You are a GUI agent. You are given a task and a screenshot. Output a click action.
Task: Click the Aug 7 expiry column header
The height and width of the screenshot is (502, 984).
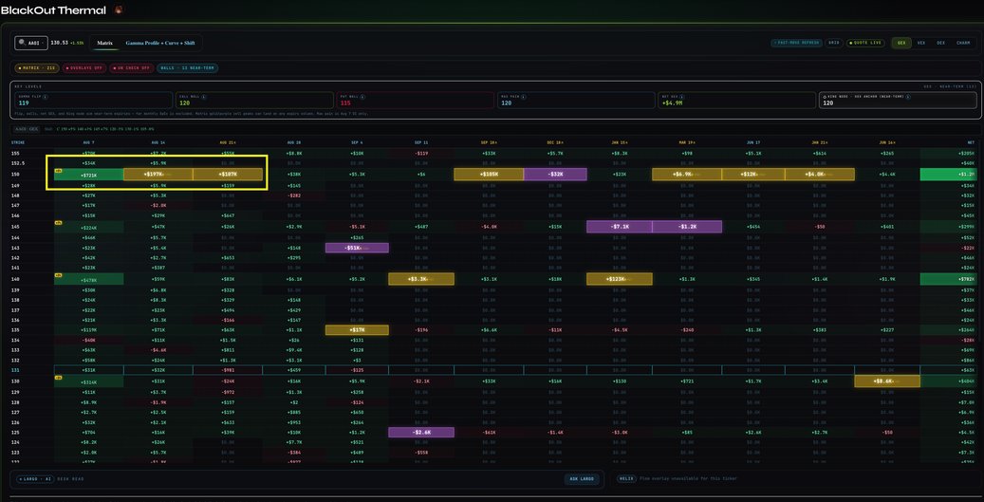tap(88, 142)
